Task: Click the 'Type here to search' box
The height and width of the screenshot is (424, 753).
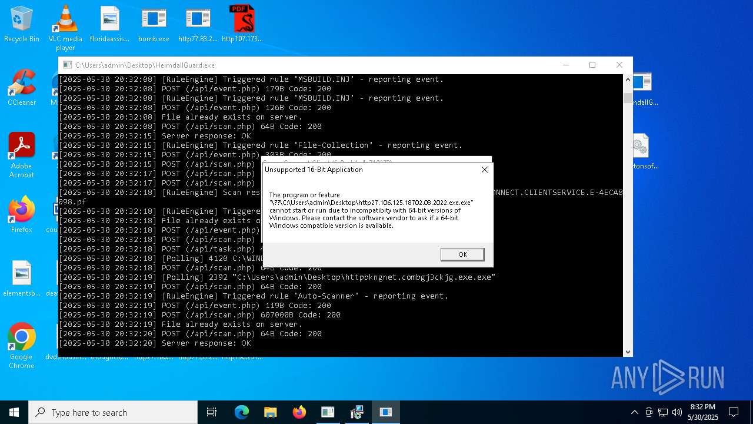Action: pos(113,412)
